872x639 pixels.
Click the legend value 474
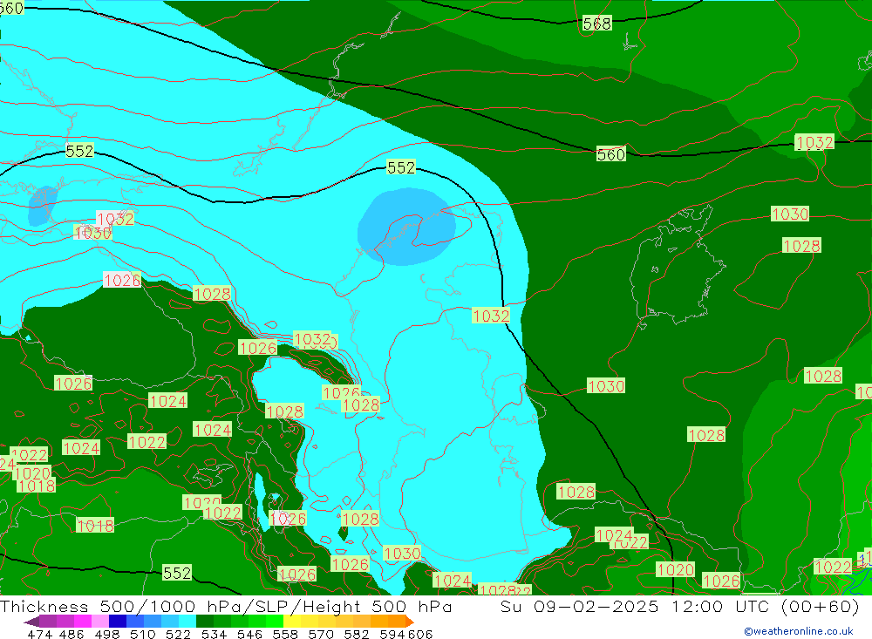click(x=40, y=634)
